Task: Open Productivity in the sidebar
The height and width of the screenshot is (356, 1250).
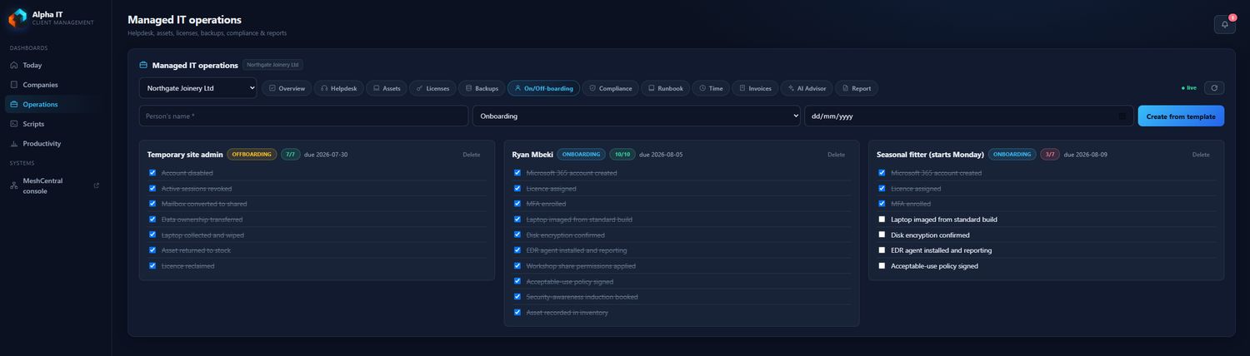Action: click(55, 143)
